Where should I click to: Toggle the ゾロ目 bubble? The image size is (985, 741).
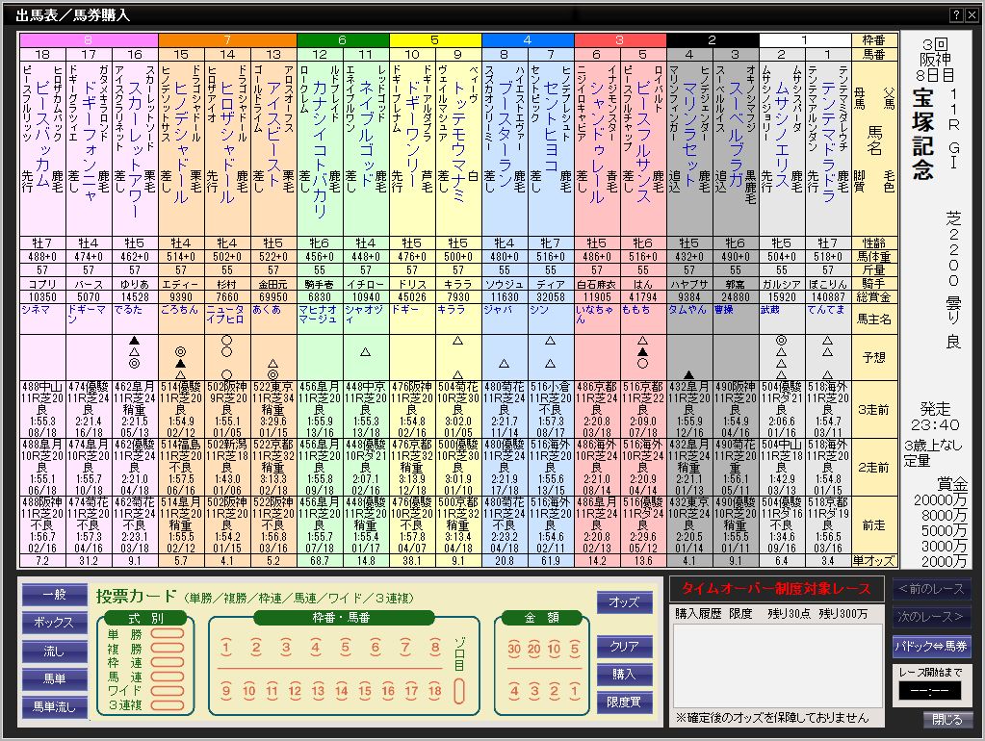pos(459,691)
